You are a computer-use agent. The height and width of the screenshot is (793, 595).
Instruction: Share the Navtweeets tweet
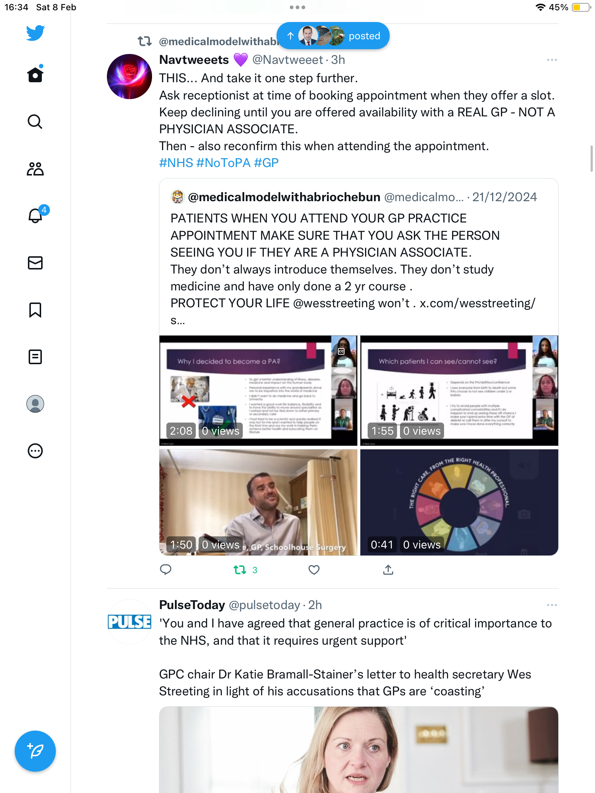[x=388, y=570]
